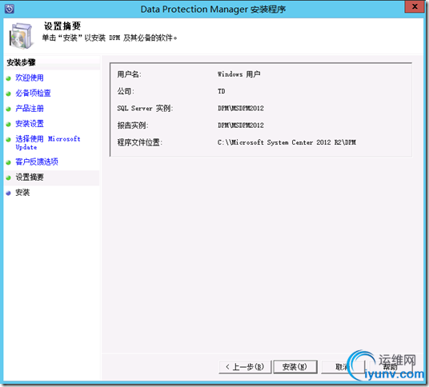Click the 取消 cancel button
429x387 pixels.
click(x=343, y=367)
